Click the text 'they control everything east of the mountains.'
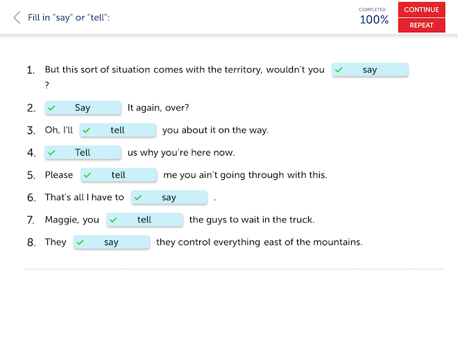Image resolution: width=458 pixels, height=344 pixels. tap(259, 243)
